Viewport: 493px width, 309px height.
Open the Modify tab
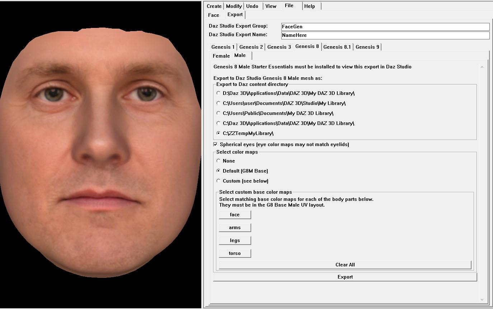coord(234,6)
